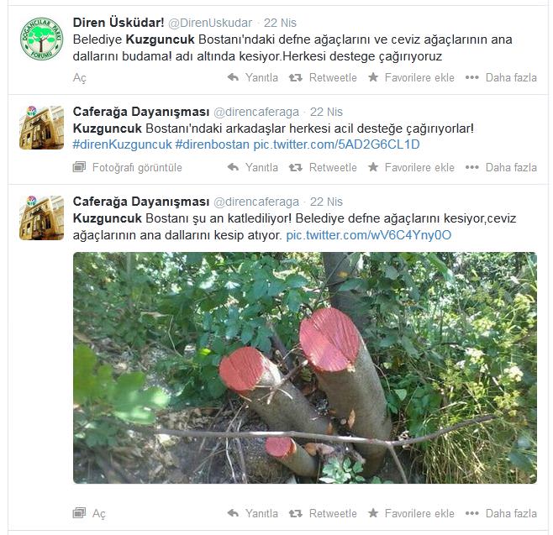Click the #direnbostan hashtag
The width and height of the screenshot is (553, 535).
point(213,144)
